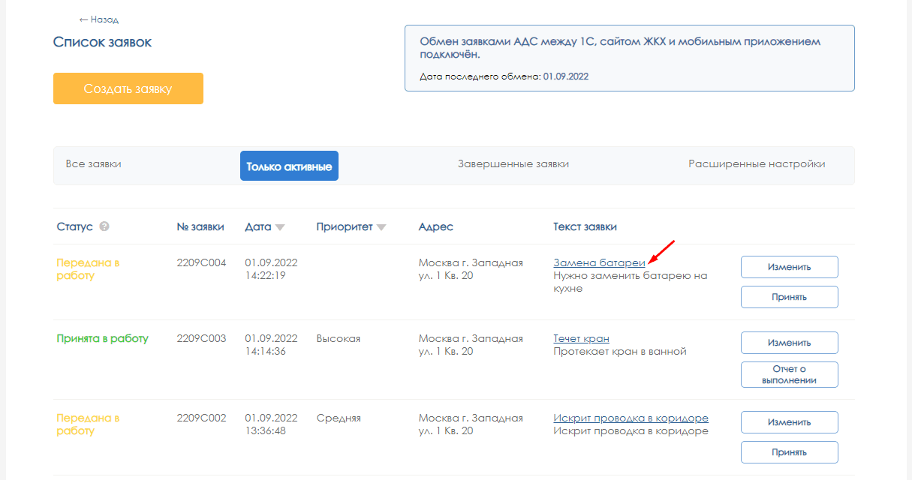Image resolution: width=912 pixels, height=480 pixels.
Task: Click Изменить for request 2209C004
Action: click(789, 267)
